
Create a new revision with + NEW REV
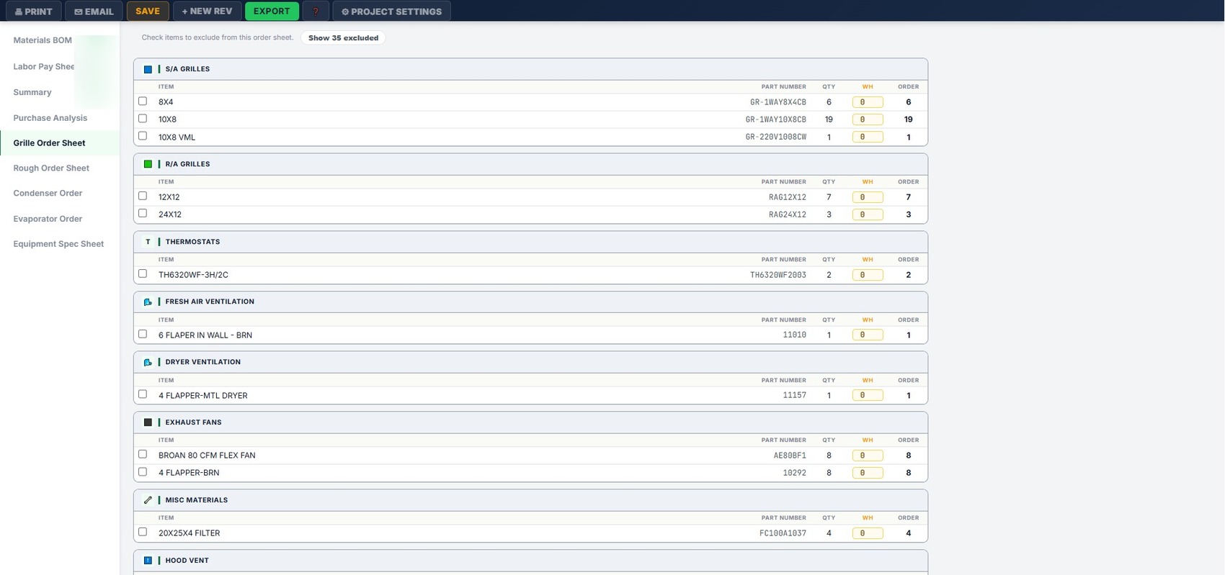[x=207, y=12]
